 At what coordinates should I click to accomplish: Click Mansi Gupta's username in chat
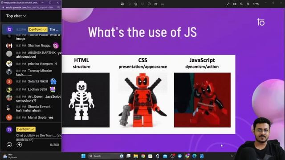pyautogui.click(x=37, y=117)
